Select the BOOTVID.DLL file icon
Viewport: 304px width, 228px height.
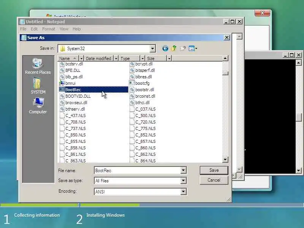pyautogui.click(x=62, y=96)
